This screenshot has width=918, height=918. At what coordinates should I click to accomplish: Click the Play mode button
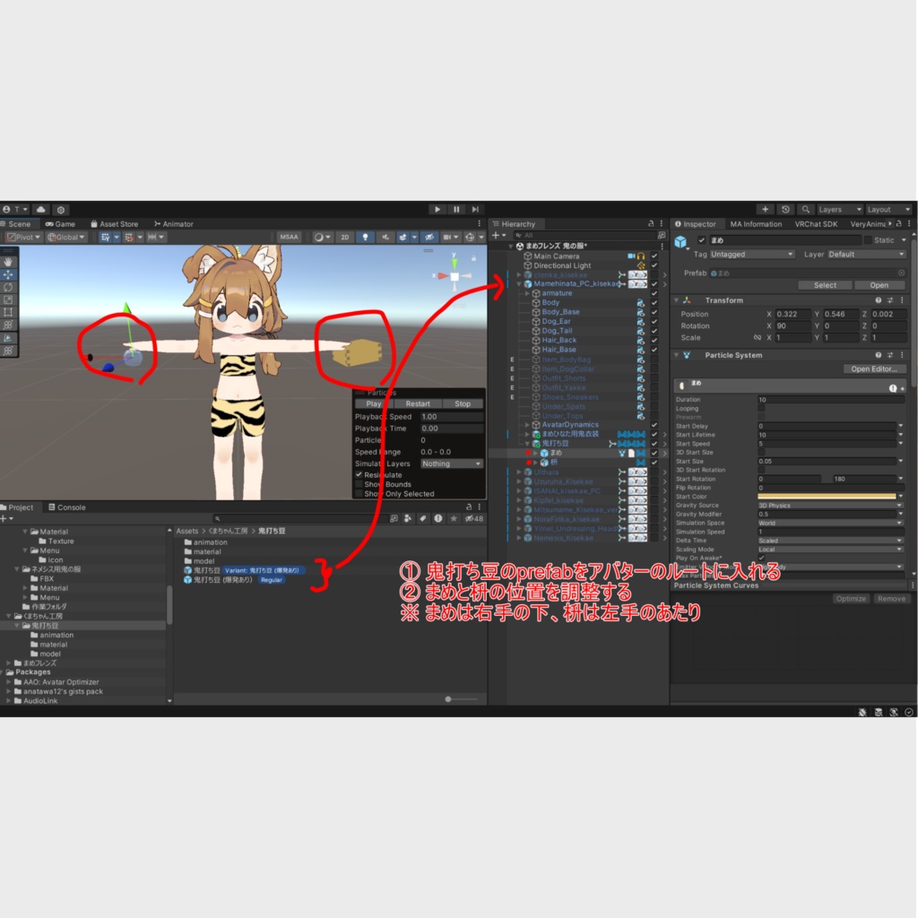[x=437, y=210]
